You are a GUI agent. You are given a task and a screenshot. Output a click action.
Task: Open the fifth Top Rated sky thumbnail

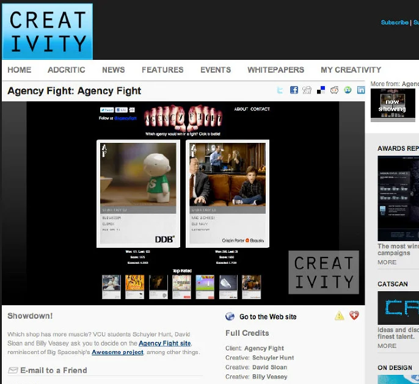pos(205,287)
